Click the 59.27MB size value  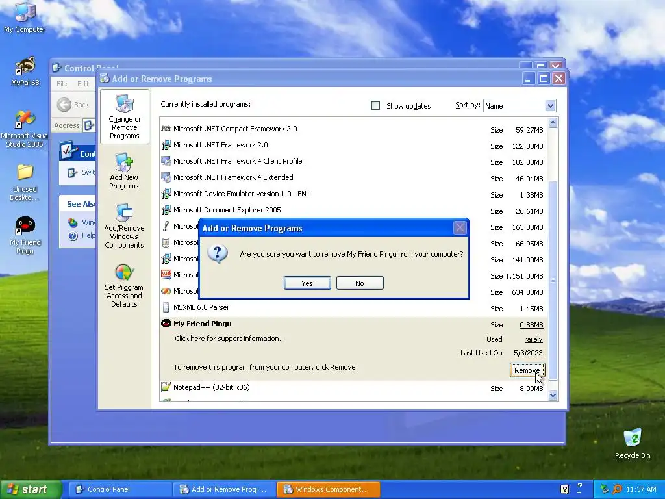pos(529,130)
